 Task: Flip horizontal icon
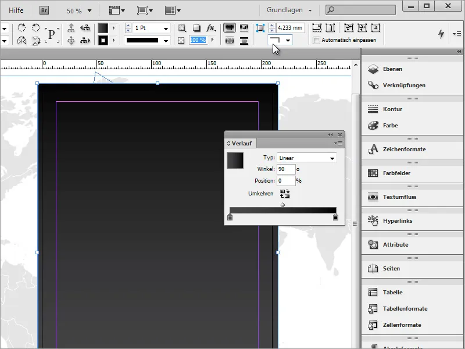tap(22, 40)
